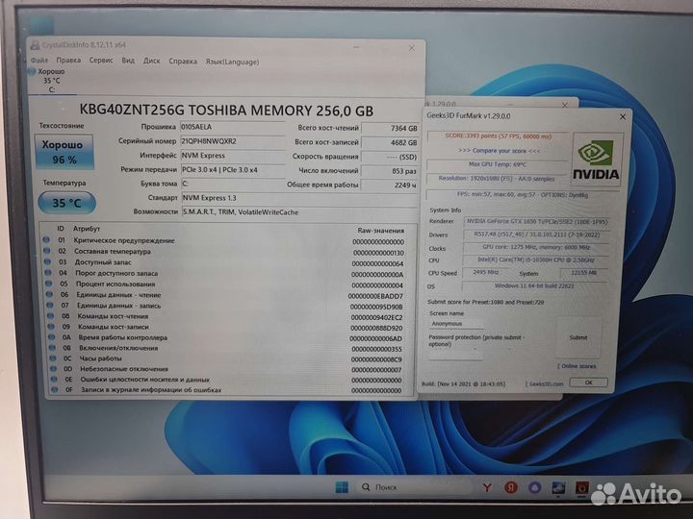Click OK in the FurMark dialog
The image size is (693, 519).
point(589,383)
